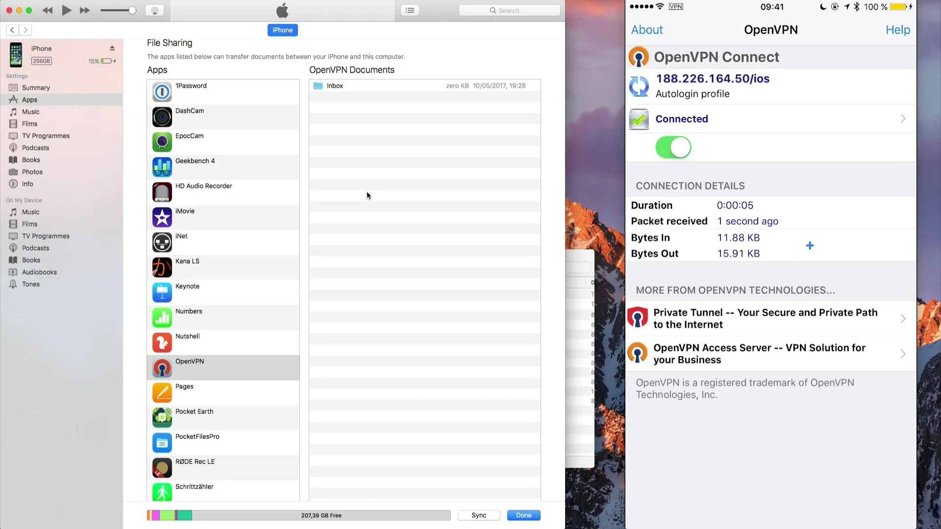Image resolution: width=941 pixels, height=529 pixels.
Task: Select the EpocCam app icon
Action: (162, 142)
